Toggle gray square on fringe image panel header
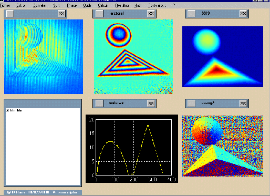Viewport: 270px width, 196px height. [x=10, y=14]
